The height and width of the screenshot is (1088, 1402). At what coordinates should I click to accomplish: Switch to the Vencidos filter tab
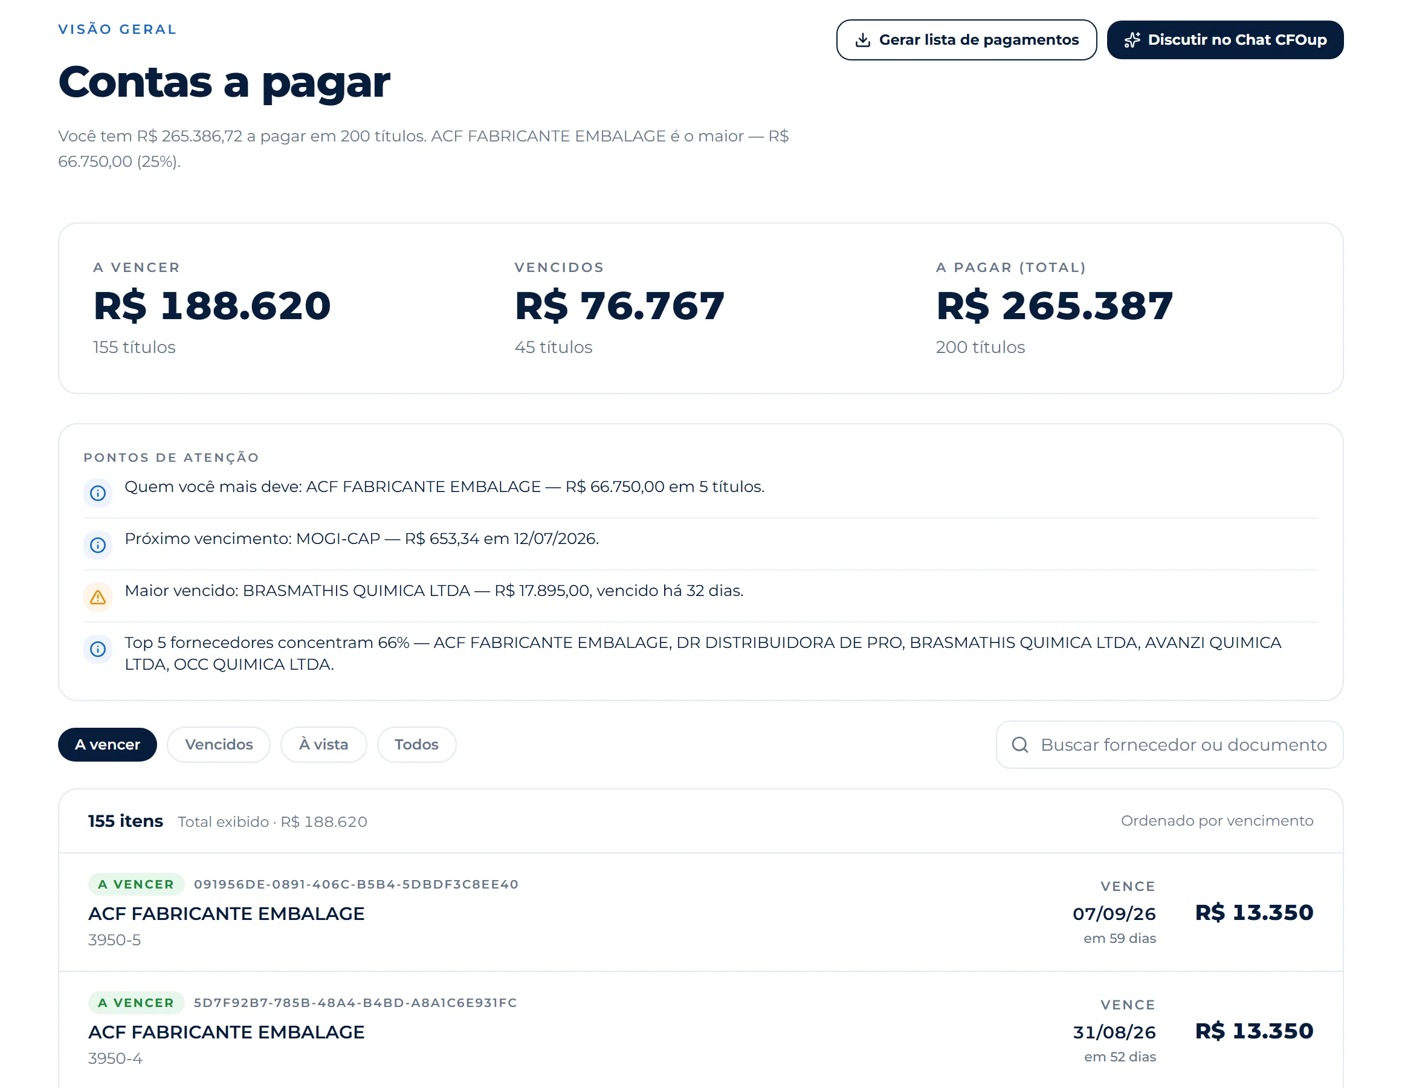coord(219,745)
